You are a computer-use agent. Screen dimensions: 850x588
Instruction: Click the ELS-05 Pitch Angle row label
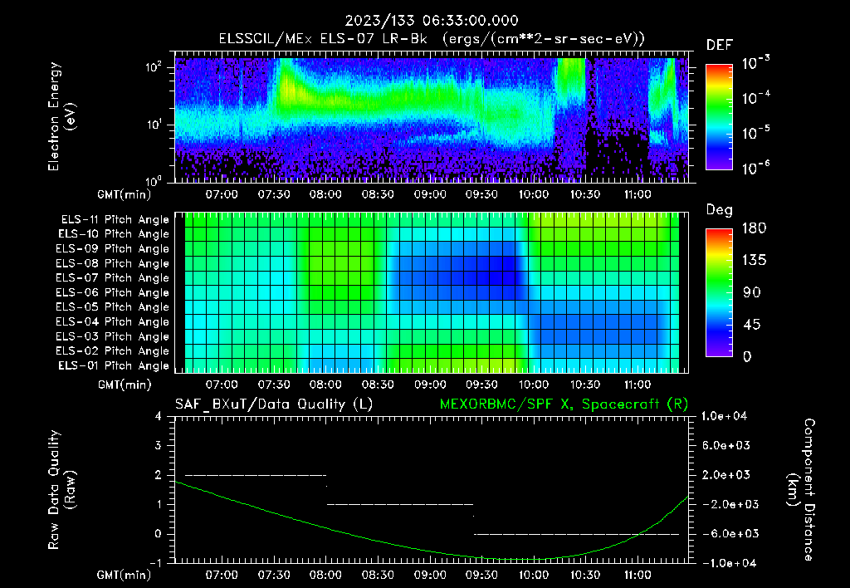tap(113, 307)
